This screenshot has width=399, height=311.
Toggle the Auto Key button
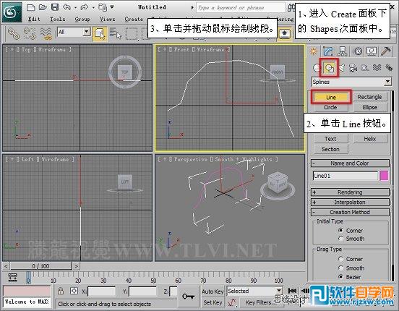213,291
